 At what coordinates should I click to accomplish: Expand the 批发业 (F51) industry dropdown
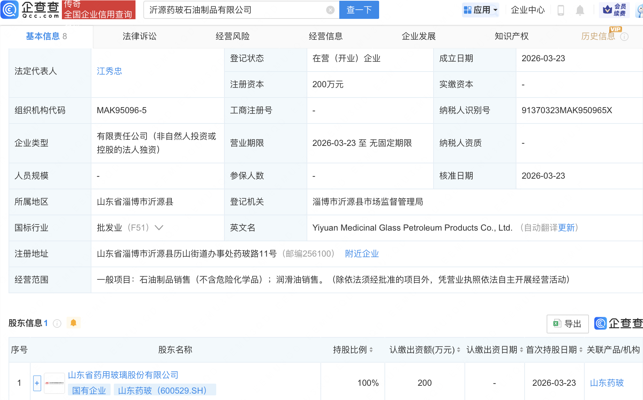159,227
